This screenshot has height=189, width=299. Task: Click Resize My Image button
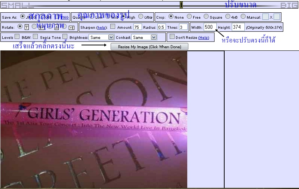point(149,47)
